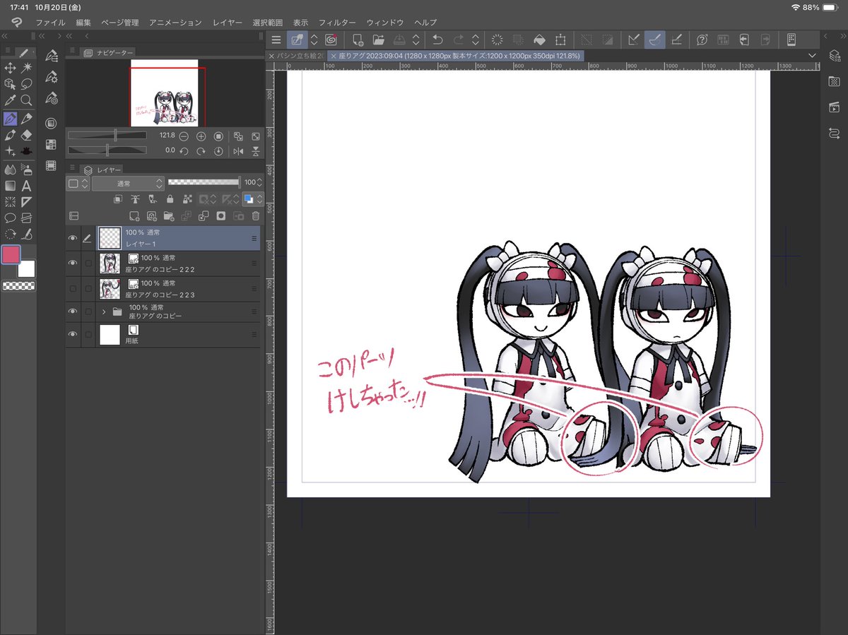Open the フィルター menu
848x635 pixels.
(337, 22)
